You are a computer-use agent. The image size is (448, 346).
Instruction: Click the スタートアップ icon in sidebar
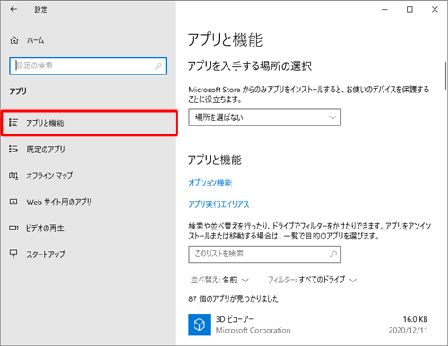point(13,254)
